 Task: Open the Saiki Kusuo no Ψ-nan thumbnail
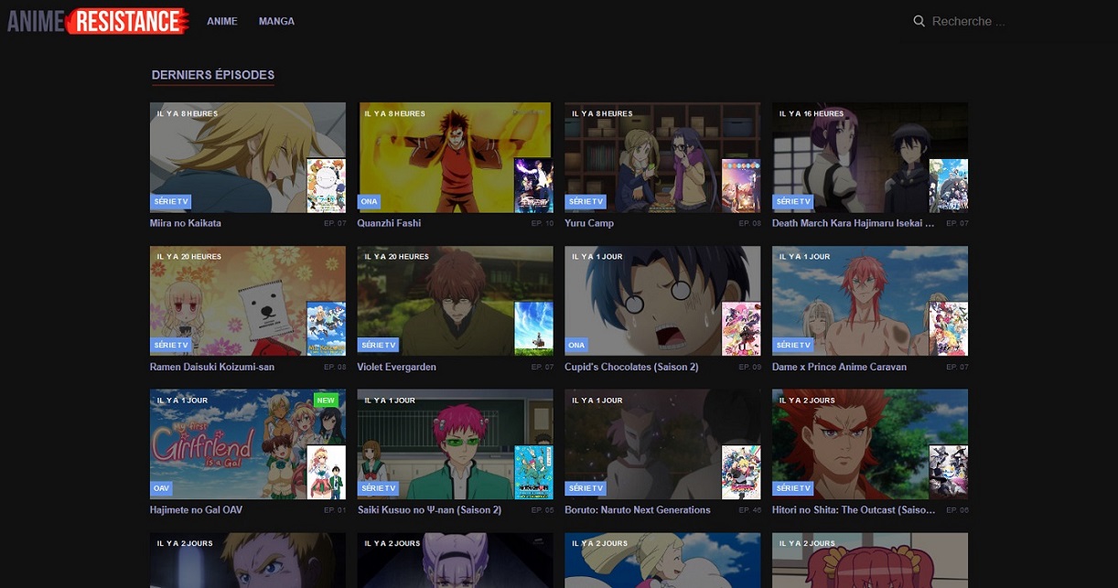click(x=455, y=444)
